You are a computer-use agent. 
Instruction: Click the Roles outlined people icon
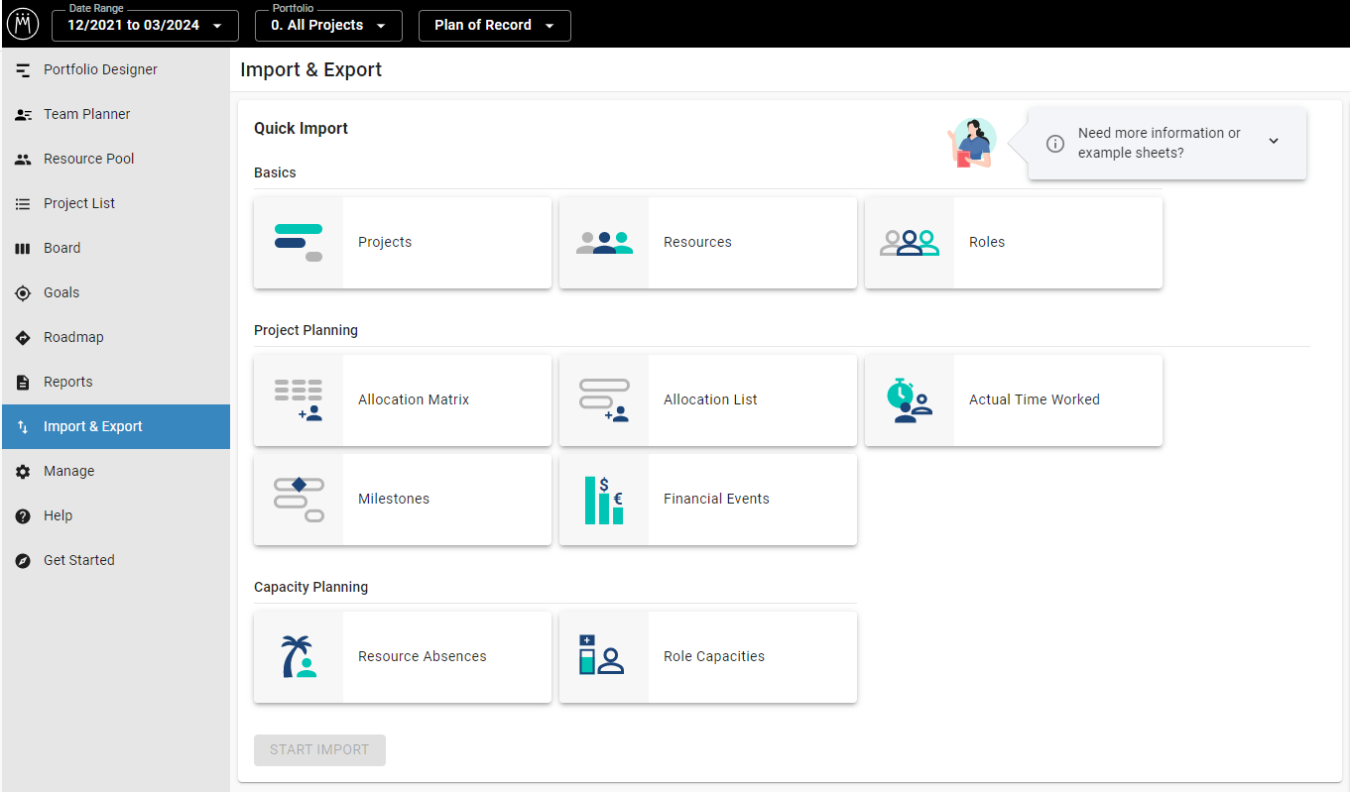coord(910,243)
